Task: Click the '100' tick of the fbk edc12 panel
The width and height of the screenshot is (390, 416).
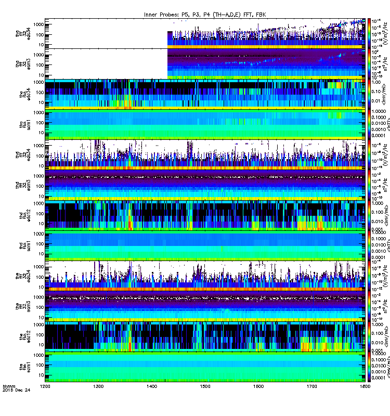Action: [40, 335]
